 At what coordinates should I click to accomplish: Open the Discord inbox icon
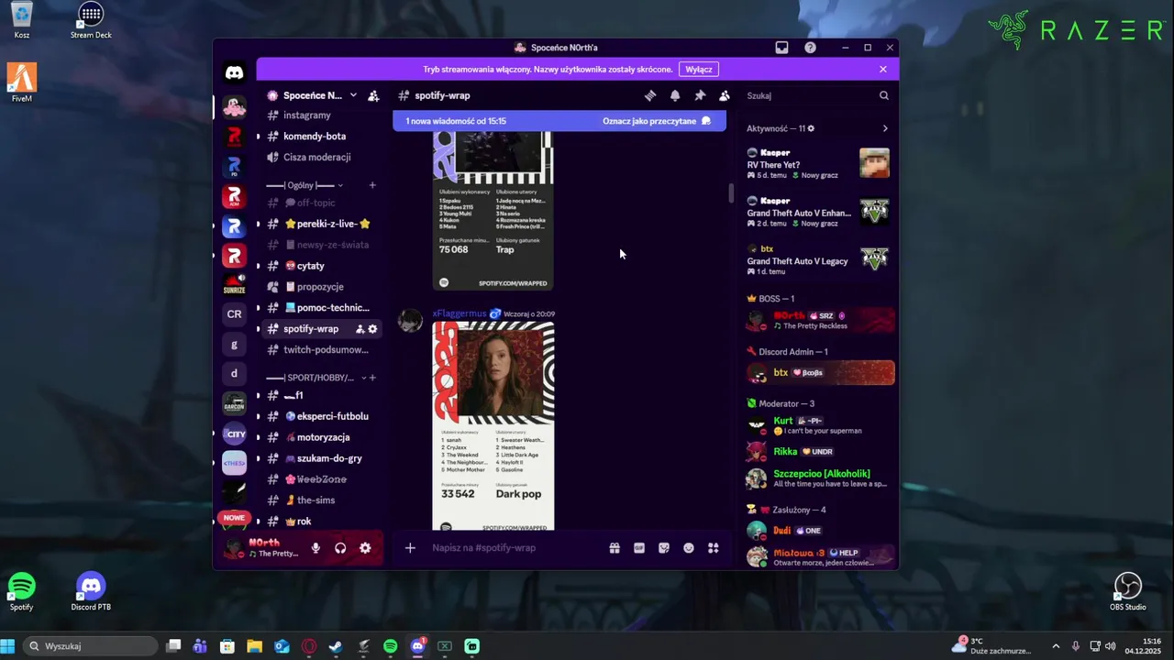pyautogui.click(x=781, y=48)
